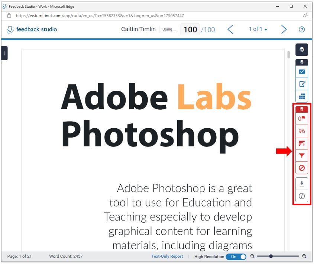Open QuickMarks blue checkmark icon
314x264 pixels.
point(302,72)
